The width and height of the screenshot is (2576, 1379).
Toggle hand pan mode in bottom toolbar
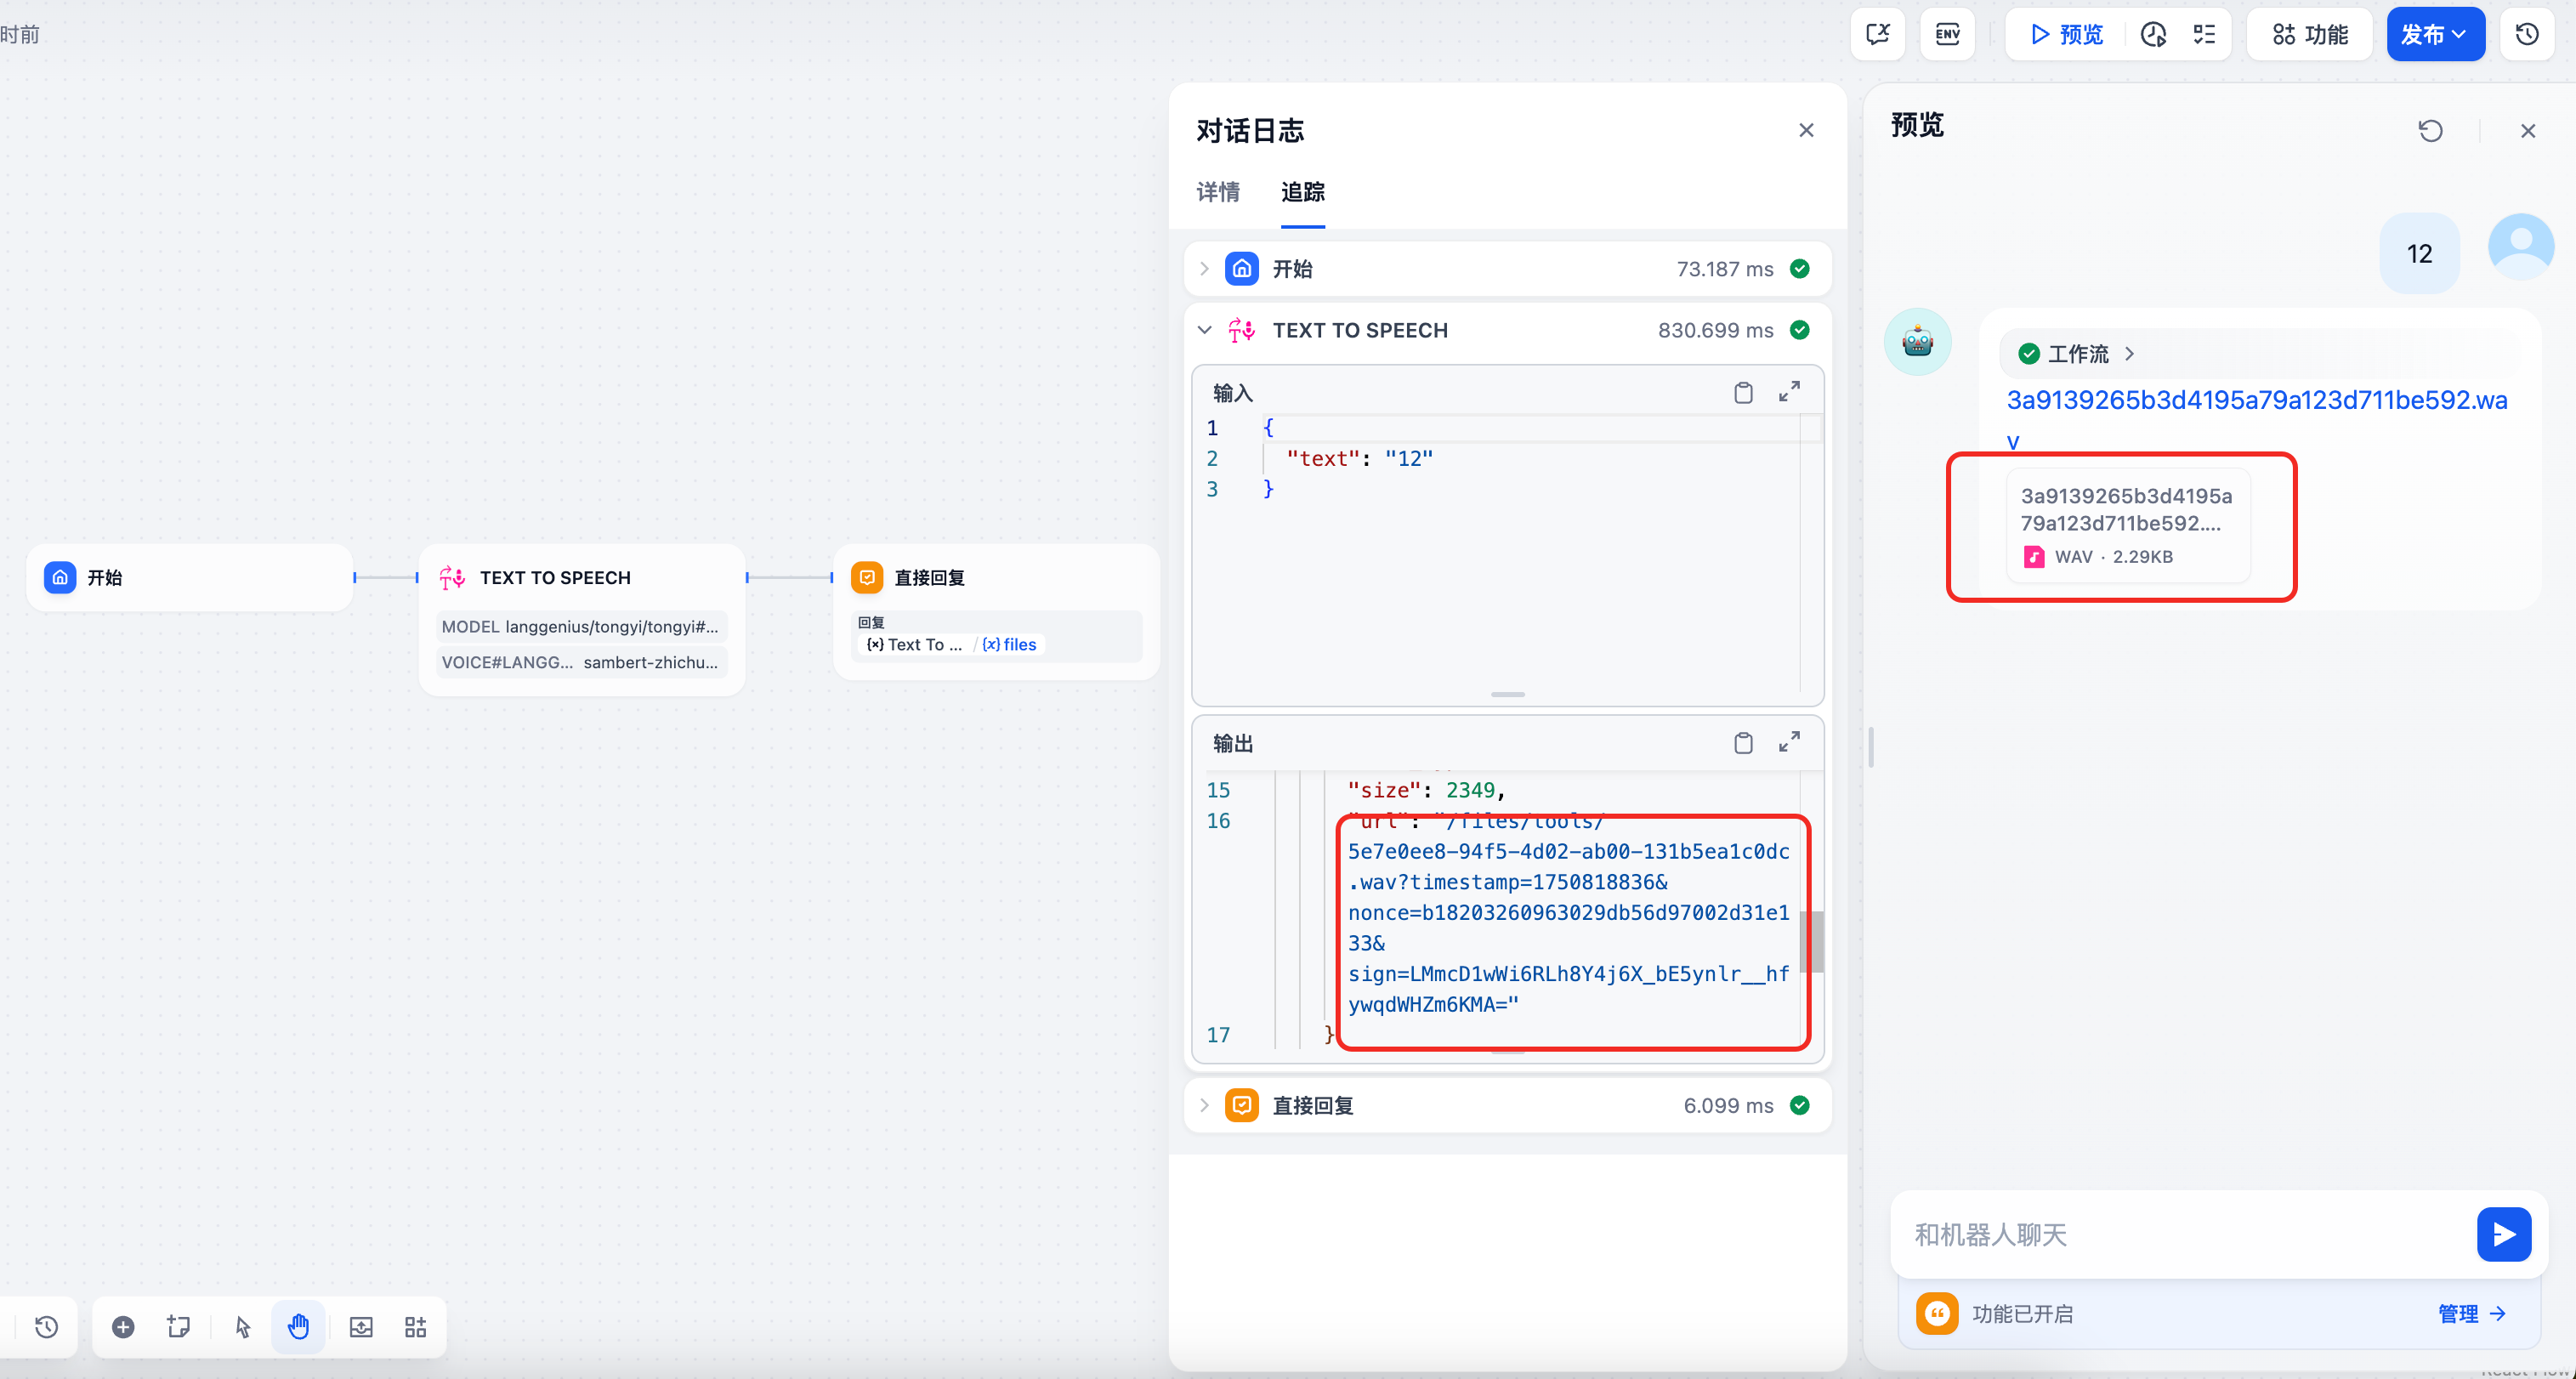298,1327
